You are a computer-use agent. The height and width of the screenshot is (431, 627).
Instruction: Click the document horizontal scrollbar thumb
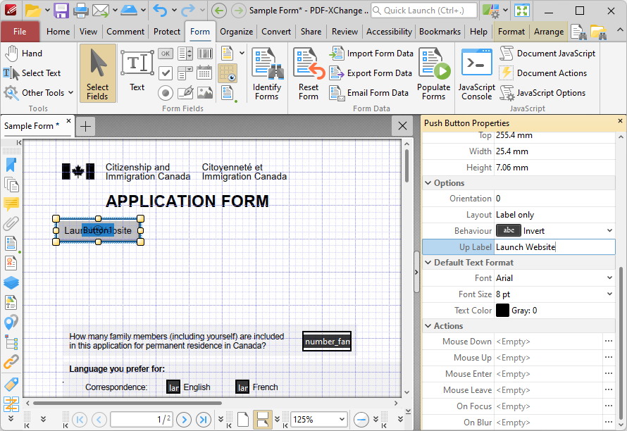(x=127, y=403)
